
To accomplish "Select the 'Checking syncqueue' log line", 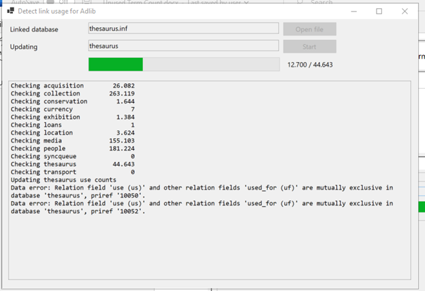I will click(73, 157).
